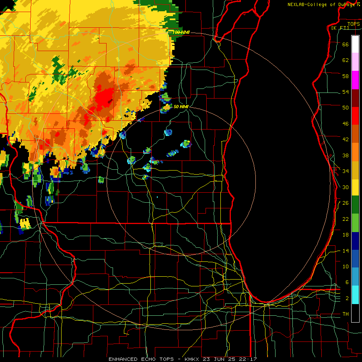Click legend value 62
Image resolution: width=362 pixels, height=362 pixels.
pyautogui.click(x=346, y=60)
